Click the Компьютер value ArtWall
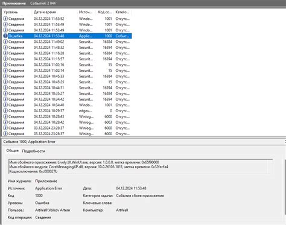The width and height of the screenshot is (286, 225). coord(122,210)
